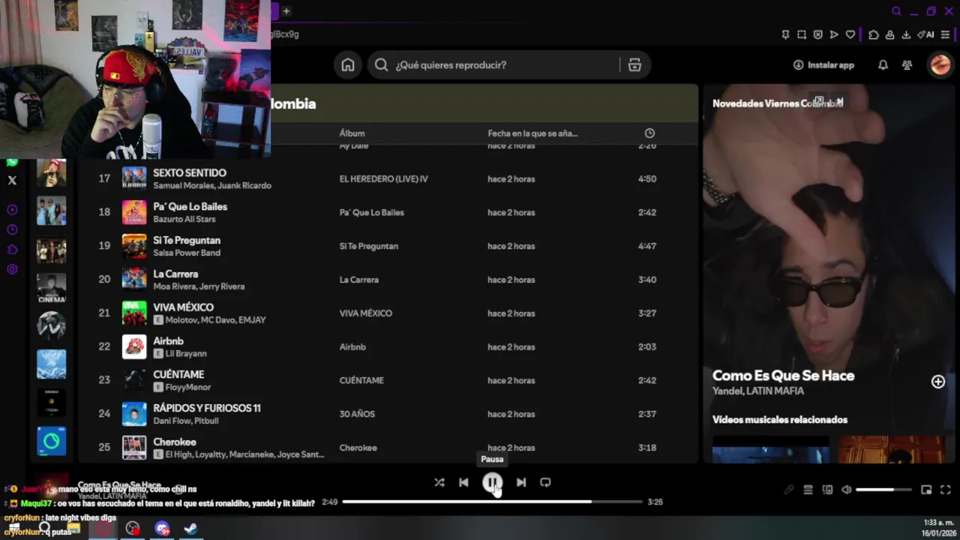Open the ad blocker shield icon
This screenshot has height=540, width=960.
817,34
